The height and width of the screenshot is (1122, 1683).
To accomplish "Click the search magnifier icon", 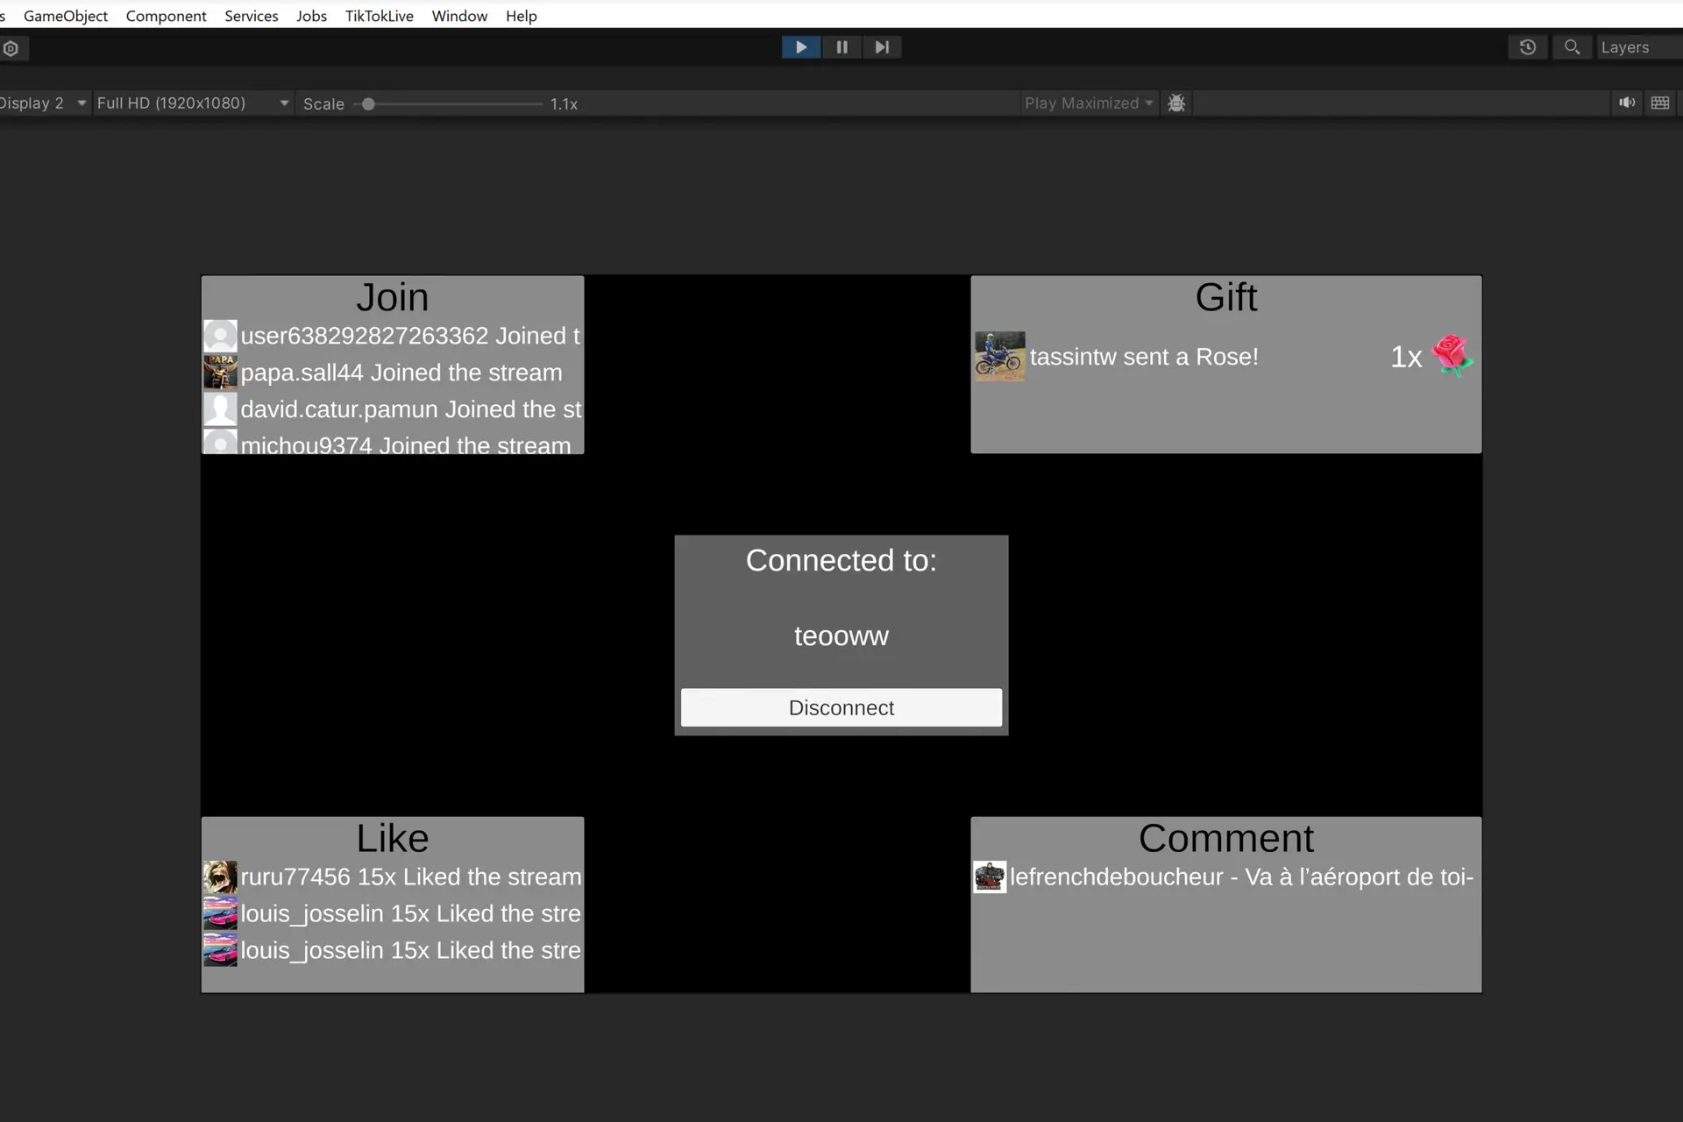I will [1572, 47].
